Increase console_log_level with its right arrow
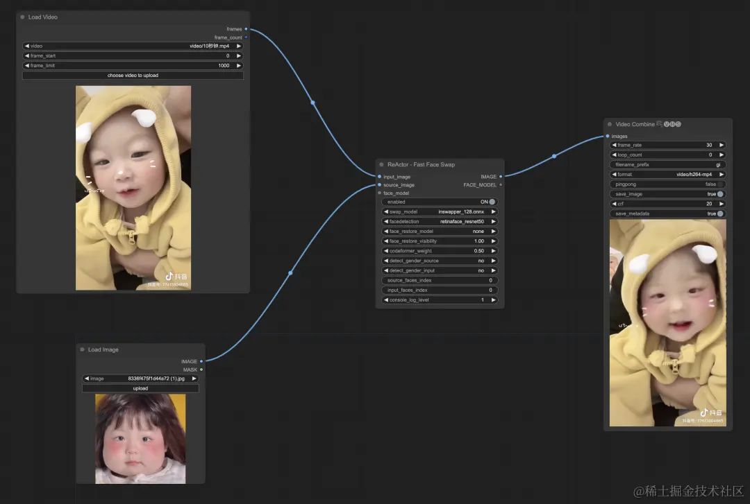Image resolution: width=750 pixels, height=504 pixels. point(493,300)
